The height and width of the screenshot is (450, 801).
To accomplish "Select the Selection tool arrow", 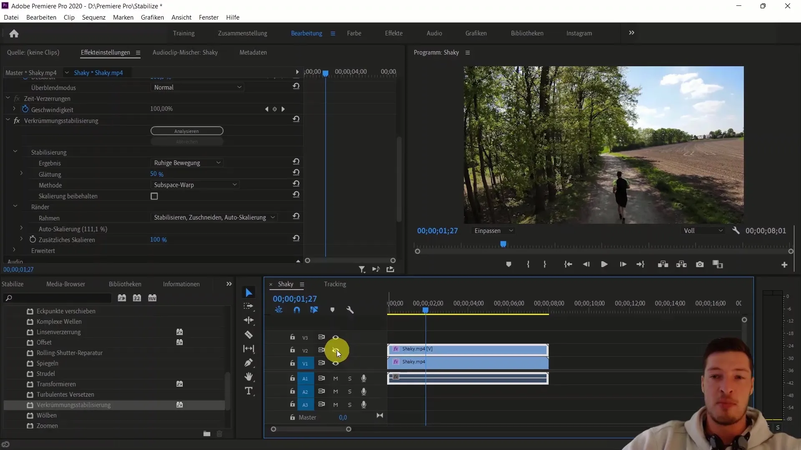I will coord(249,292).
